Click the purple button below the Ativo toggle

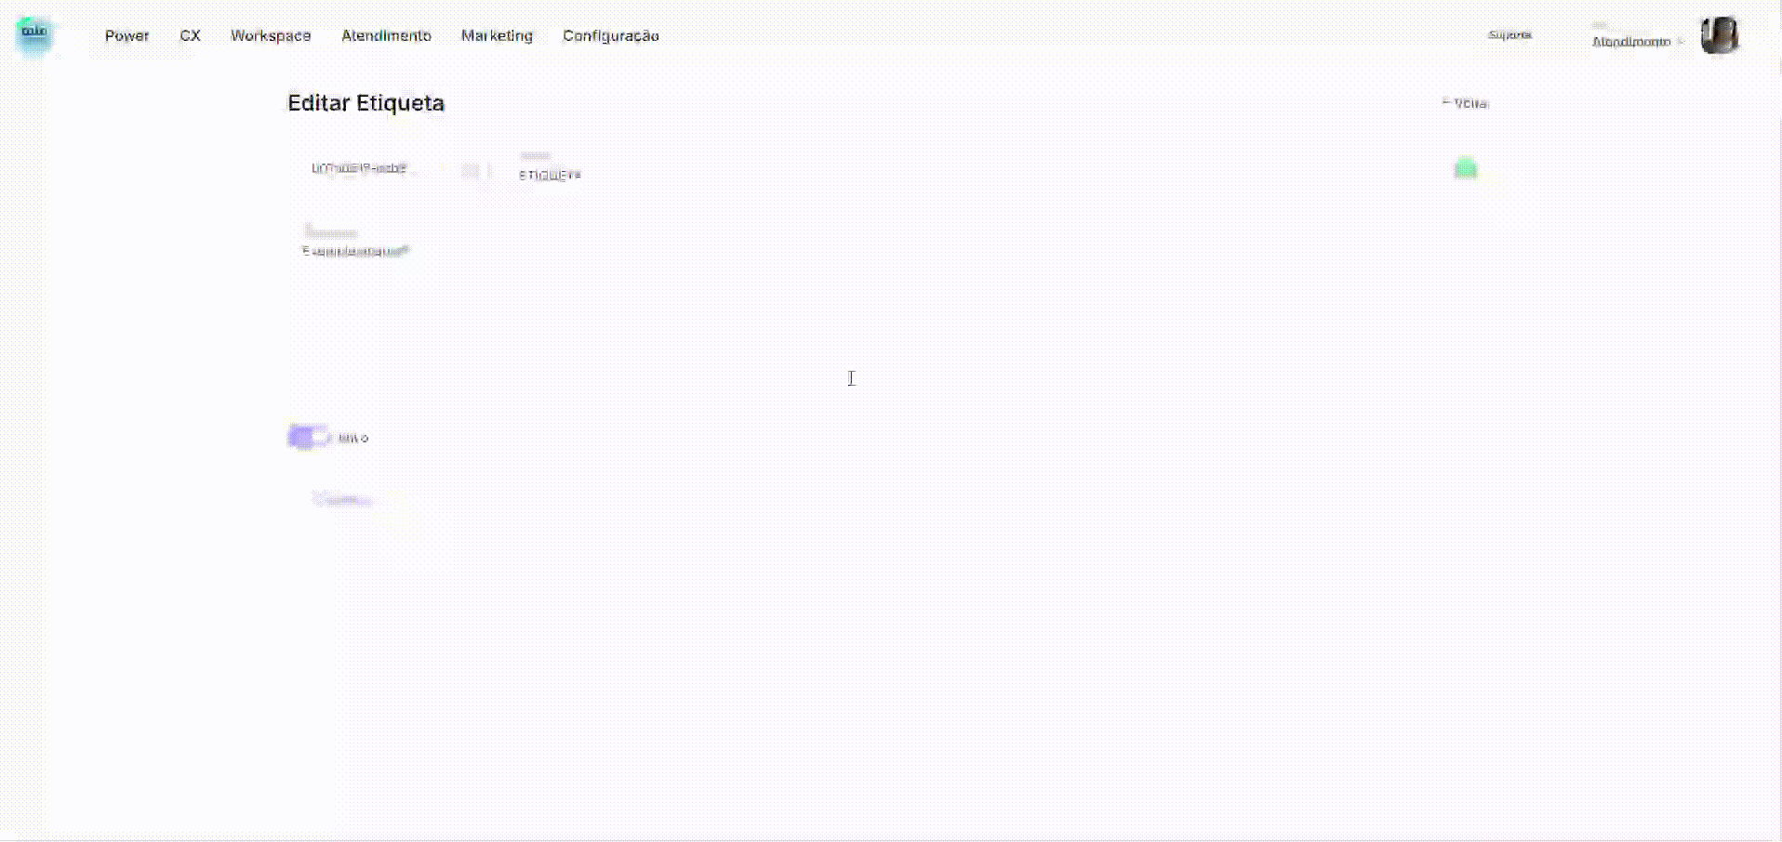343,500
